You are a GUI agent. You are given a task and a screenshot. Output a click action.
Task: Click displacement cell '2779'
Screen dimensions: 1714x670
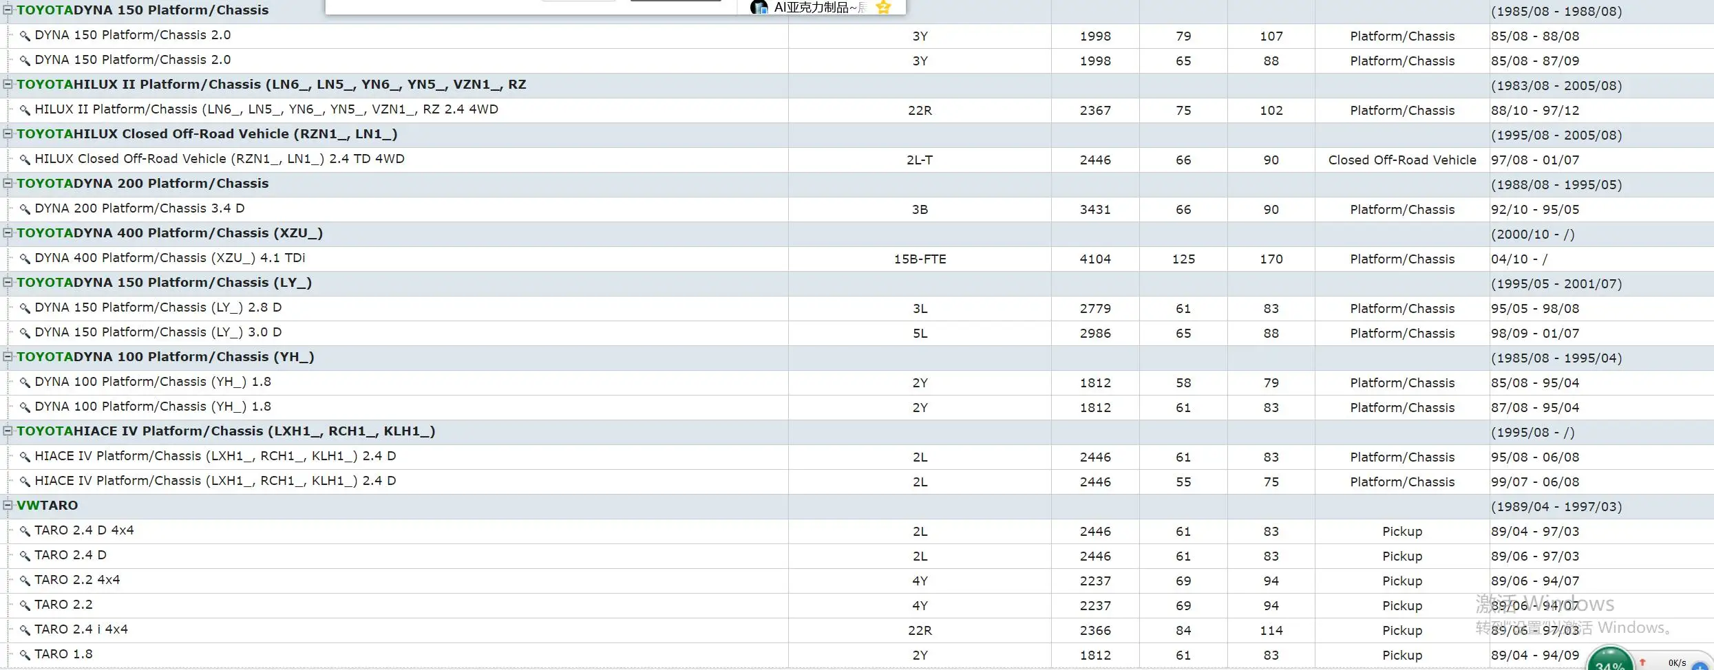coord(1095,309)
